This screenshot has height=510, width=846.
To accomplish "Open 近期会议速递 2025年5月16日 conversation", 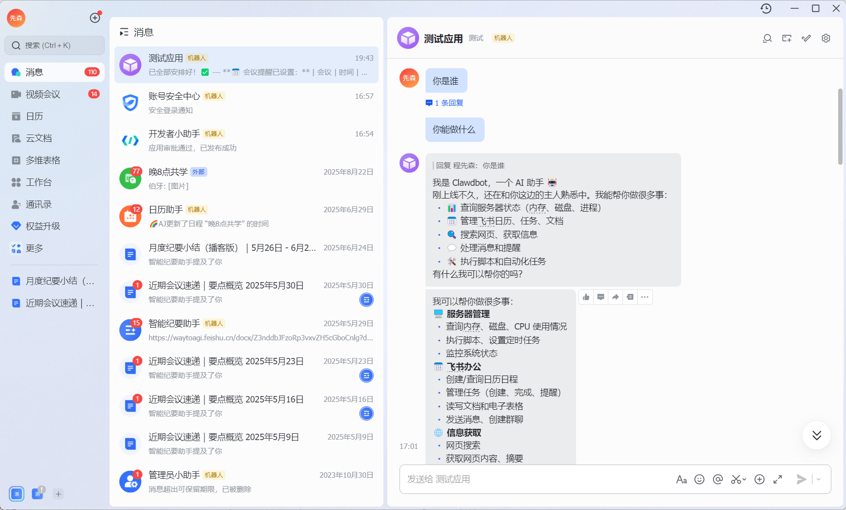I will click(246, 406).
